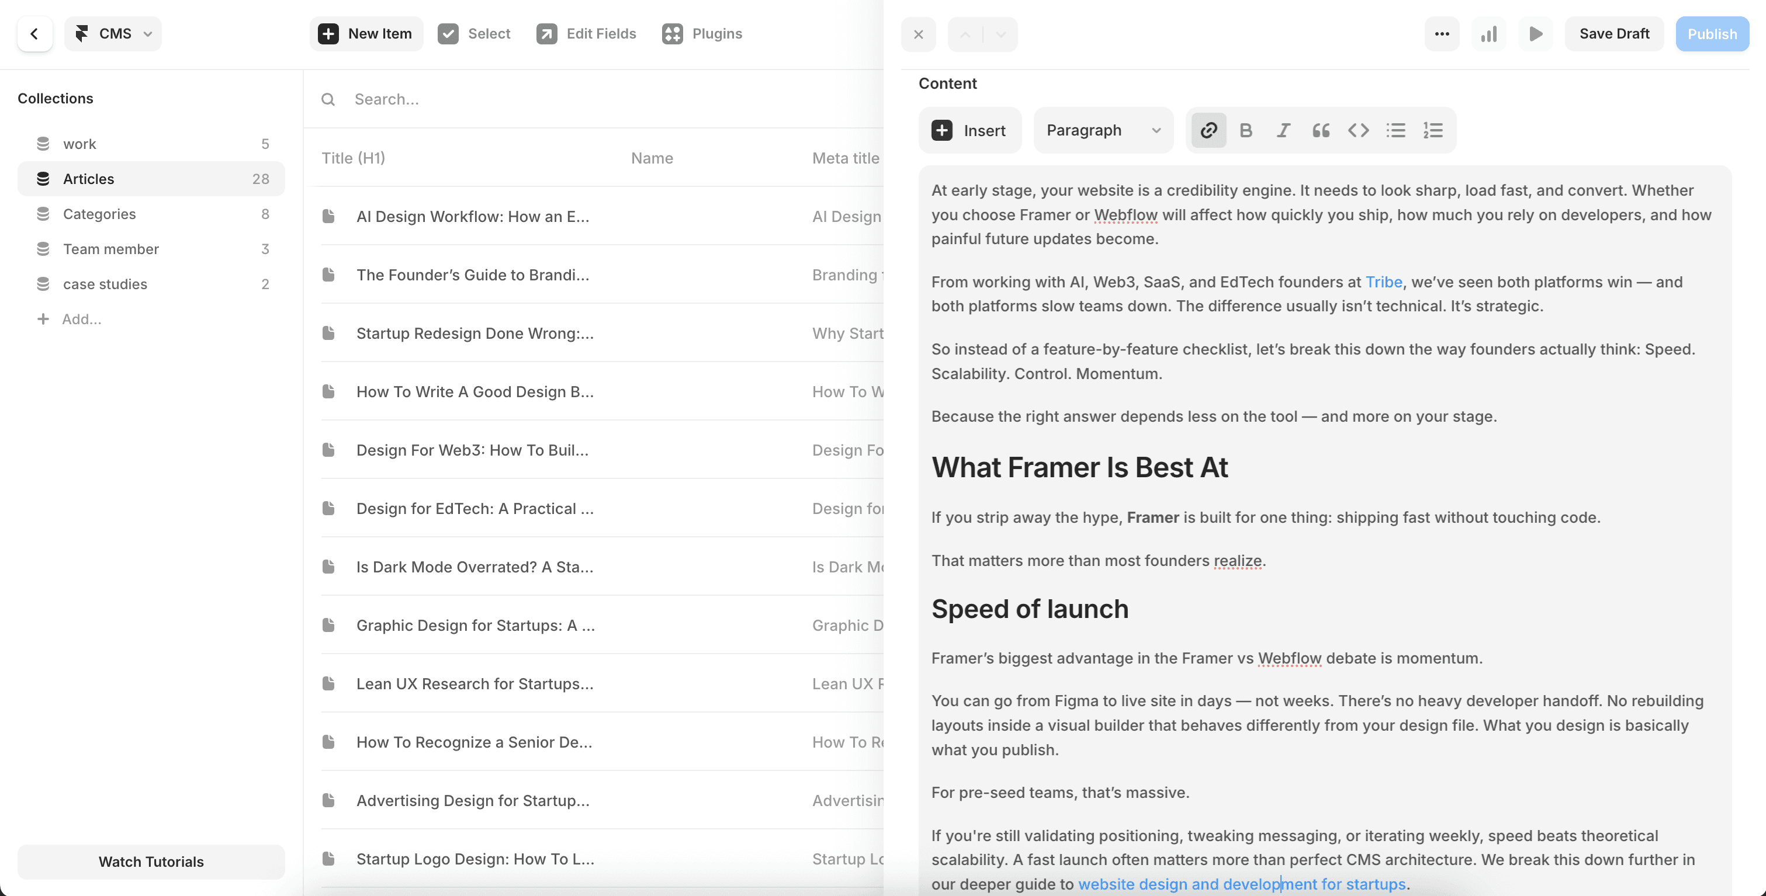Open the link insertion tool
This screenshot has width=1766, height=896.
tap(1208, 130)
